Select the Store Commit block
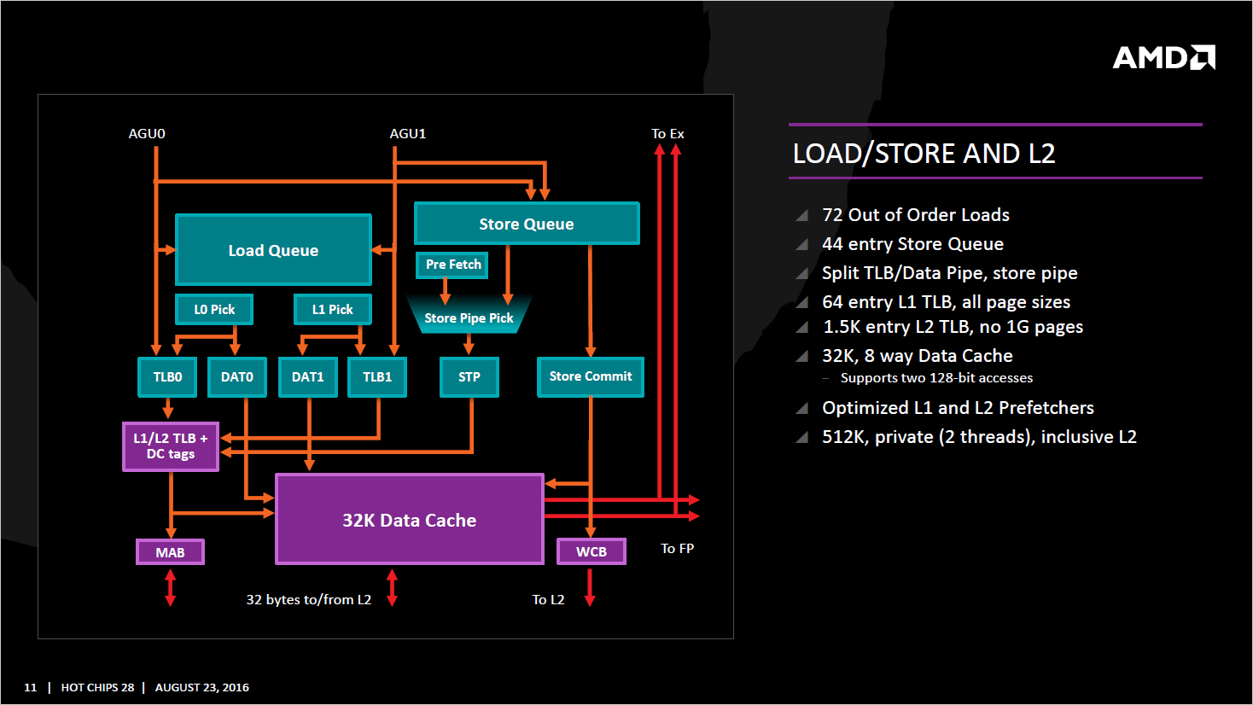 [x=590, y=376]
